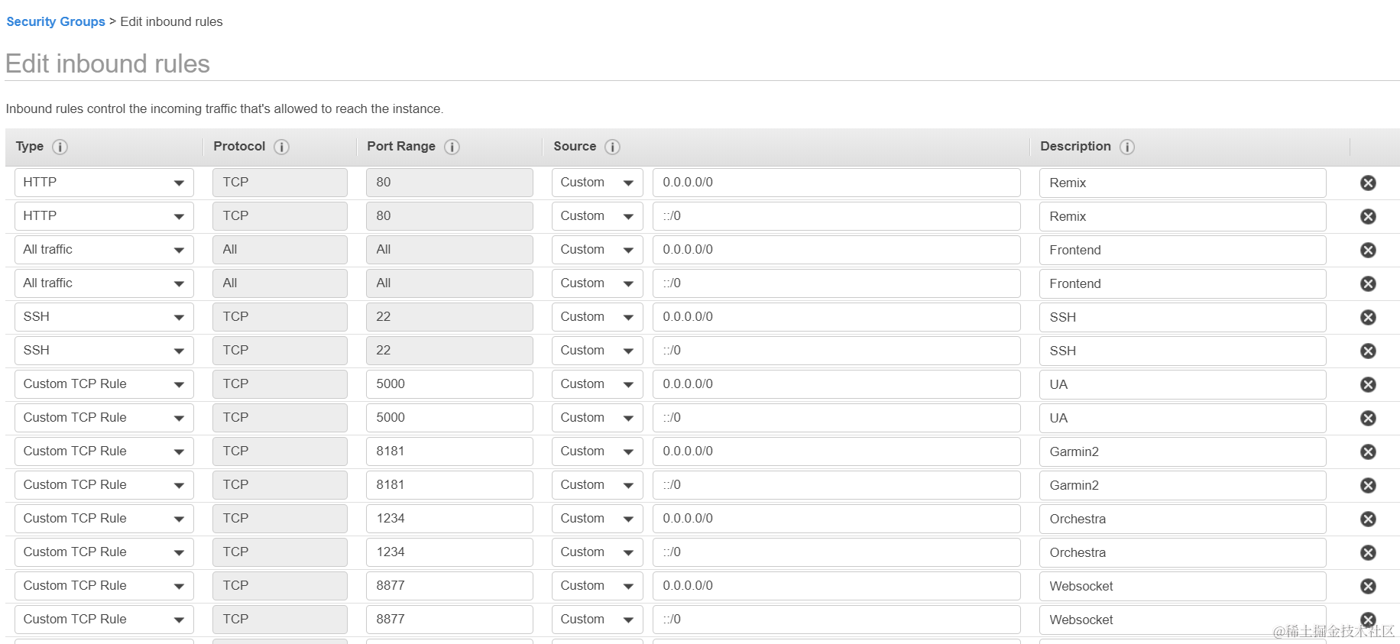Show info tooltip for Description column

1127,147
